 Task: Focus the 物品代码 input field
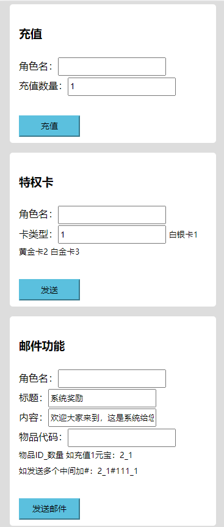(121, 438)
